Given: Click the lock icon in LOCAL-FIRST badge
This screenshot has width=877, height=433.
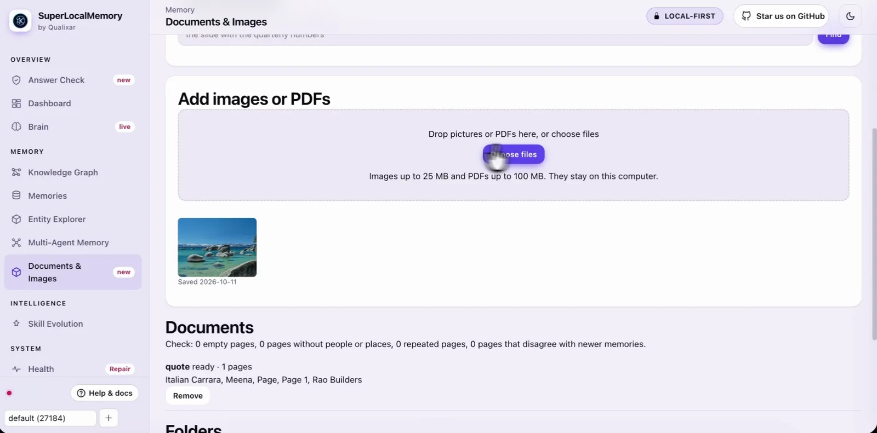Looking at the screenshot, I should pyautogui.click(x=657, y=16).
